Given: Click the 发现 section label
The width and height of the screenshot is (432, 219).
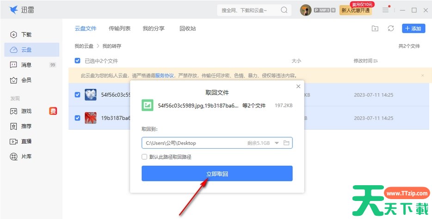Looking at the screenshot, I should coord(15,99).
